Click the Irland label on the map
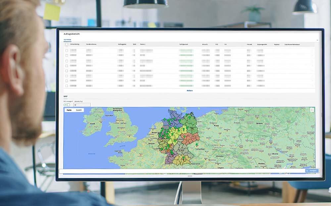 (92, 124)
